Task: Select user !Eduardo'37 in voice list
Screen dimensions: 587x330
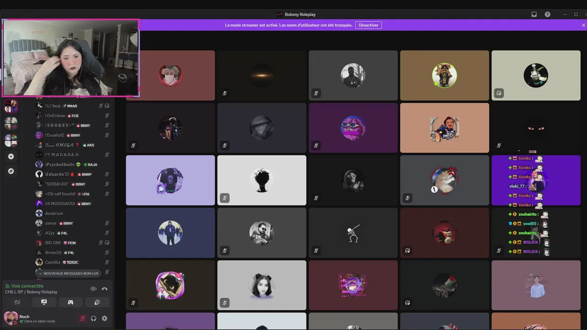Action: tap(72, 174)
